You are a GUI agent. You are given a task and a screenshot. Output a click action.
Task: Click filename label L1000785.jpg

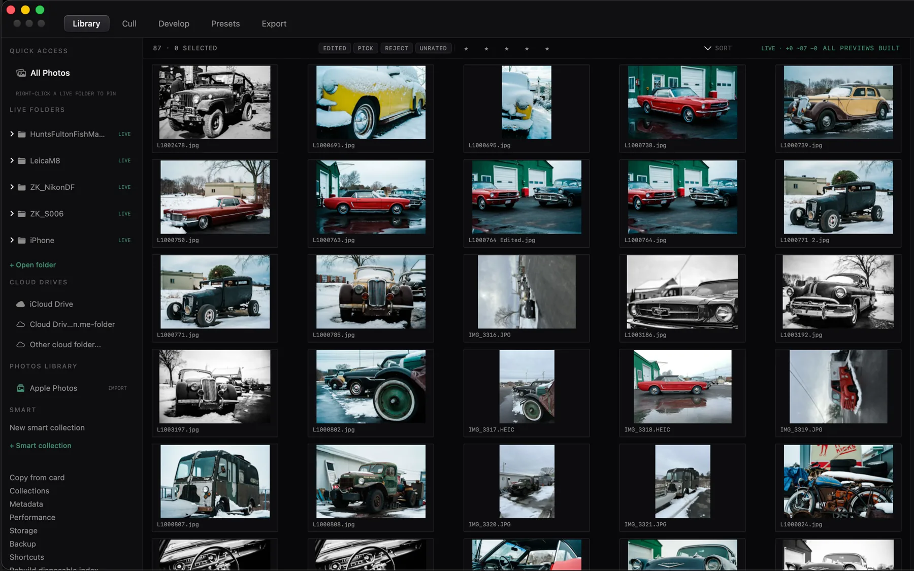[334, 335]
